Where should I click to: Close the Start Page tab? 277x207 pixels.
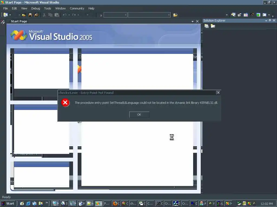point(197,22)
